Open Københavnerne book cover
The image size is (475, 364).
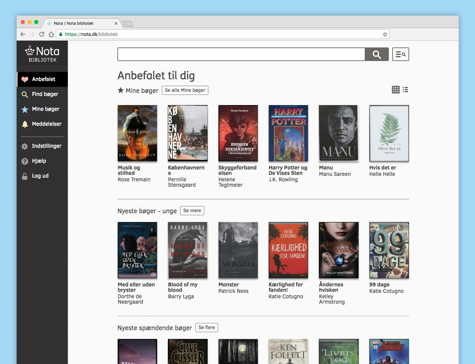(188, 133)
